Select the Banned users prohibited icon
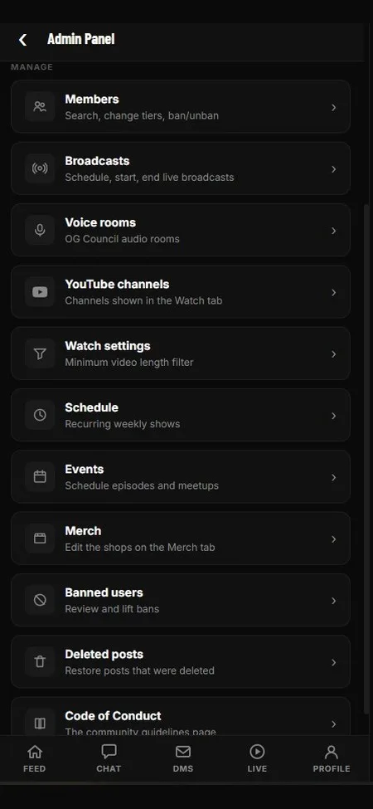The image size is (373, 809). coord(40,600)
